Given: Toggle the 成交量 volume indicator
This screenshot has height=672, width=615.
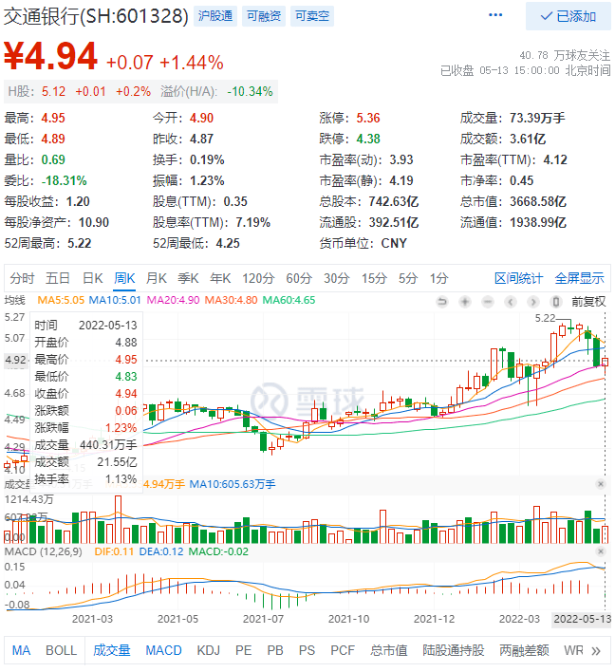Looking at the screenshot, I should pyautogui.click(x=112, y=650).
